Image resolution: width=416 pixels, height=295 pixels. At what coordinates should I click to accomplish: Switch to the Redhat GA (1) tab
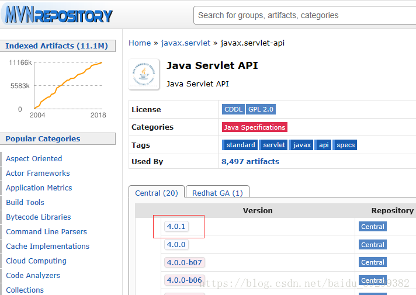pos(217,193)
